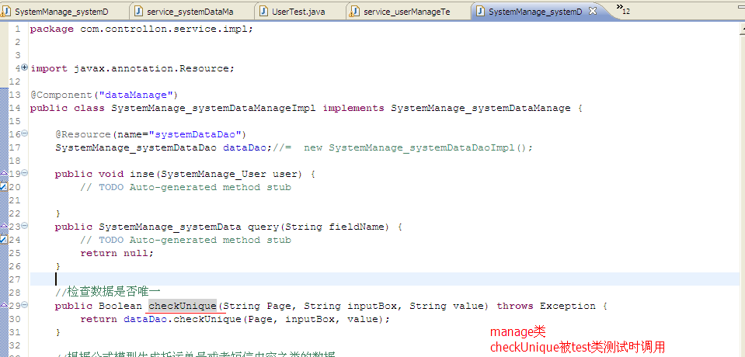The width and height of the screenshot is (745, 357).
Task: Click the TODO task marker on line 24
Action: pos(4,240)
